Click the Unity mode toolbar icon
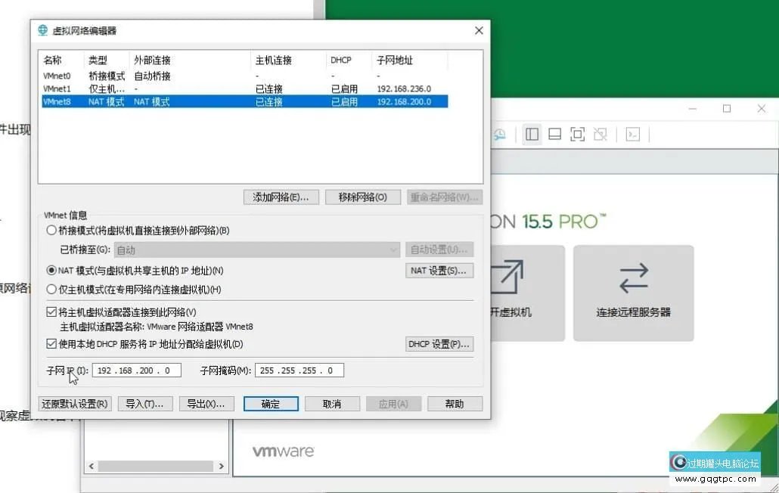779x493 pixels. point(600,134)
